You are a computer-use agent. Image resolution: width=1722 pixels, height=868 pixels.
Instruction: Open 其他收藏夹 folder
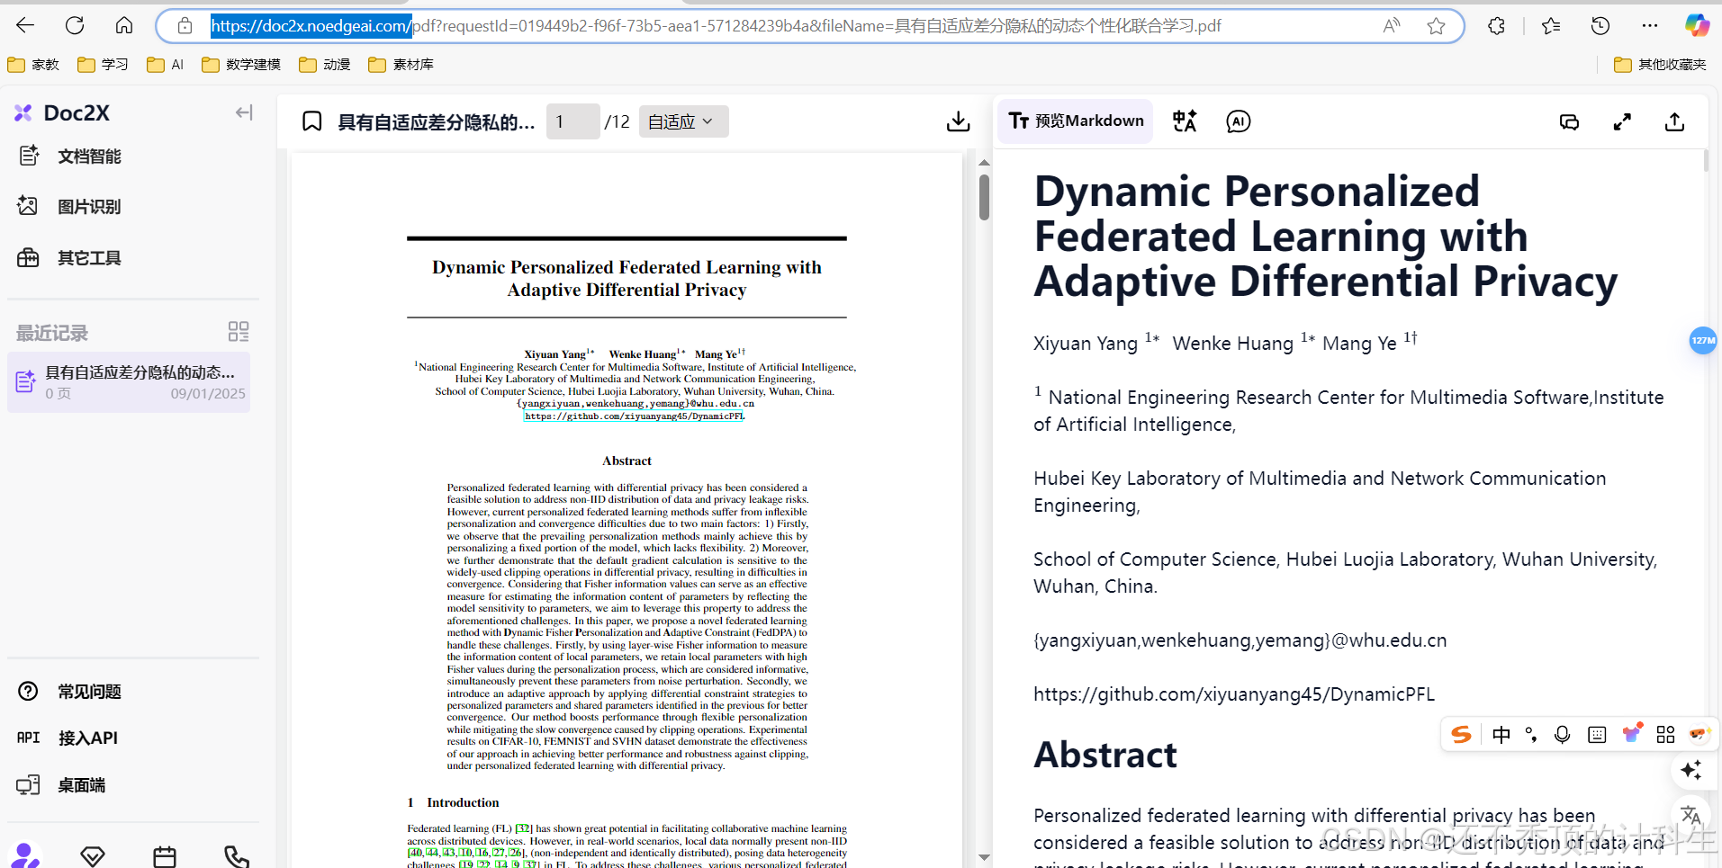[1660, 65]
